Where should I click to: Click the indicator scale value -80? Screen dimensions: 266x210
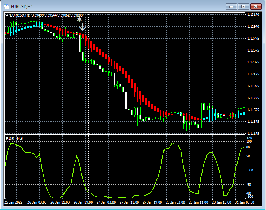[249, 193]
